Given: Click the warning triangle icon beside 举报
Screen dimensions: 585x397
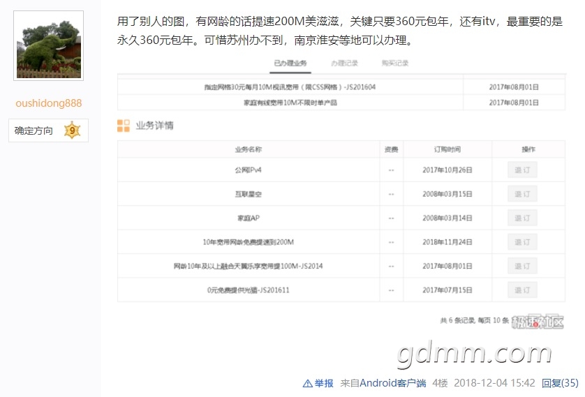Looking at the screenshot, I should (307, 383).
